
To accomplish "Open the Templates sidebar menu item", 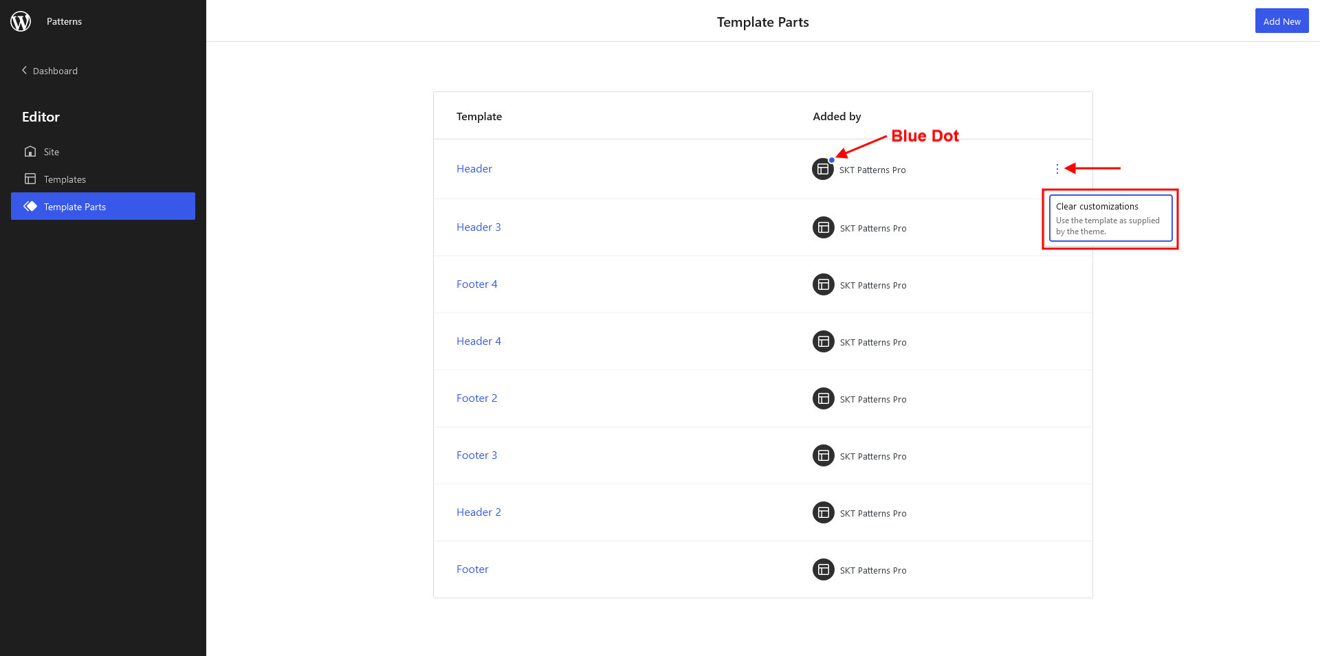I will [x=65, y=179].
